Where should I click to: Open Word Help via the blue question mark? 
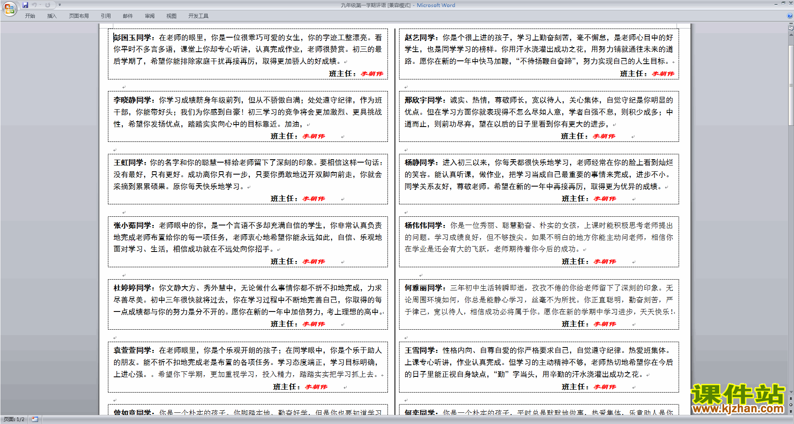(x=790, y=16)
